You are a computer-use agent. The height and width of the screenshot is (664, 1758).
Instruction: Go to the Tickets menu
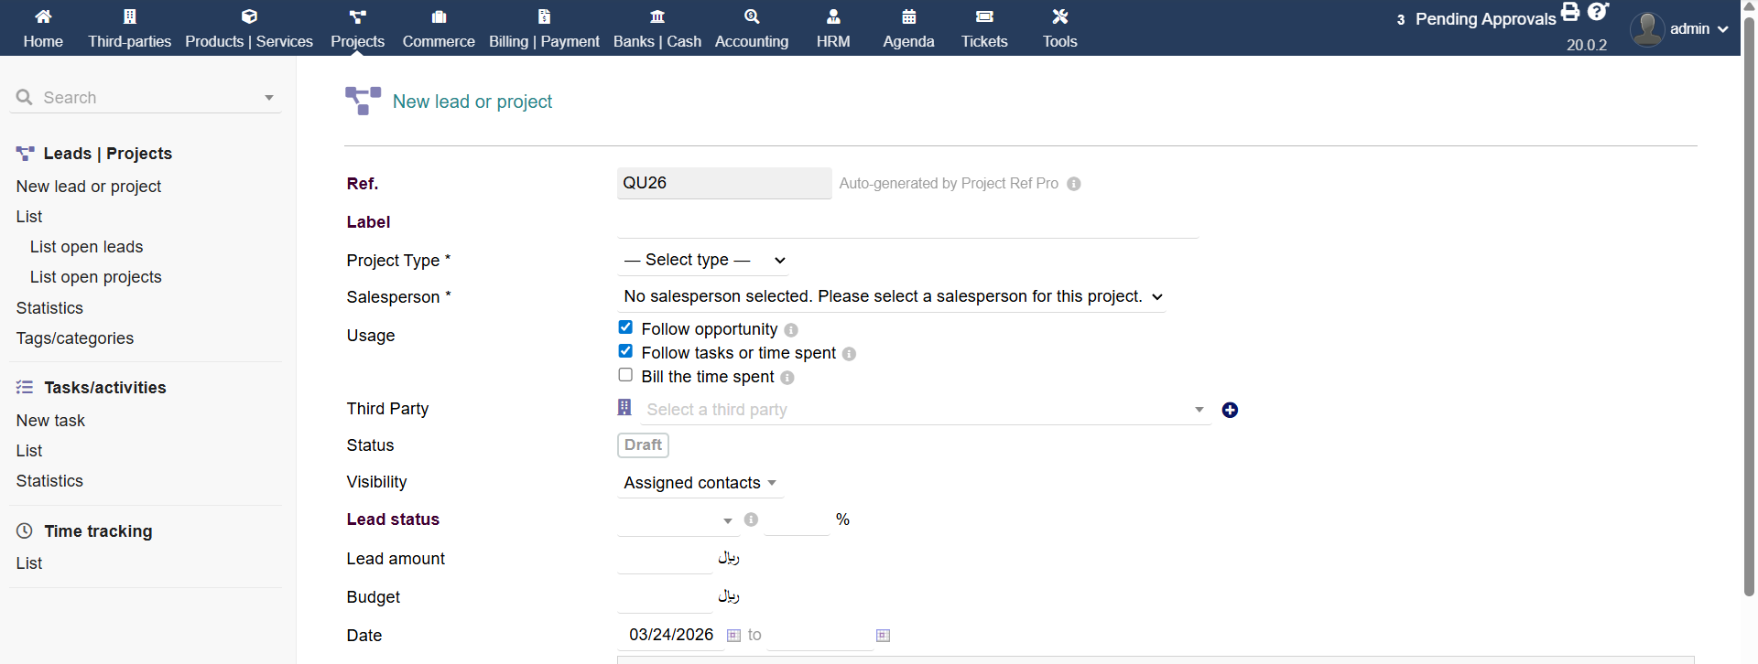[x=984, y=28]
